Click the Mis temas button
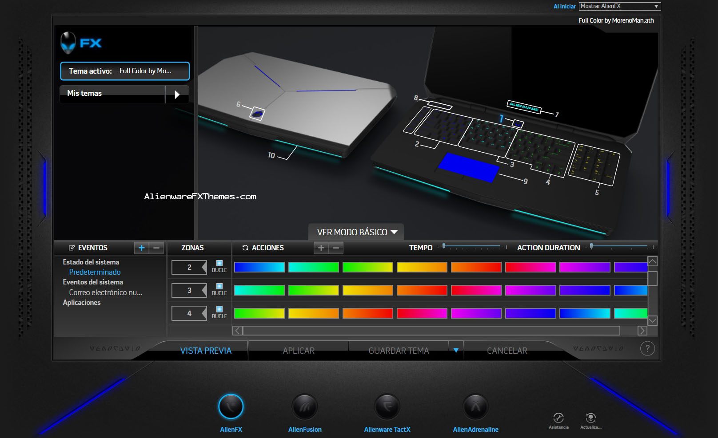The image size is (718, 438). point(113,94)
